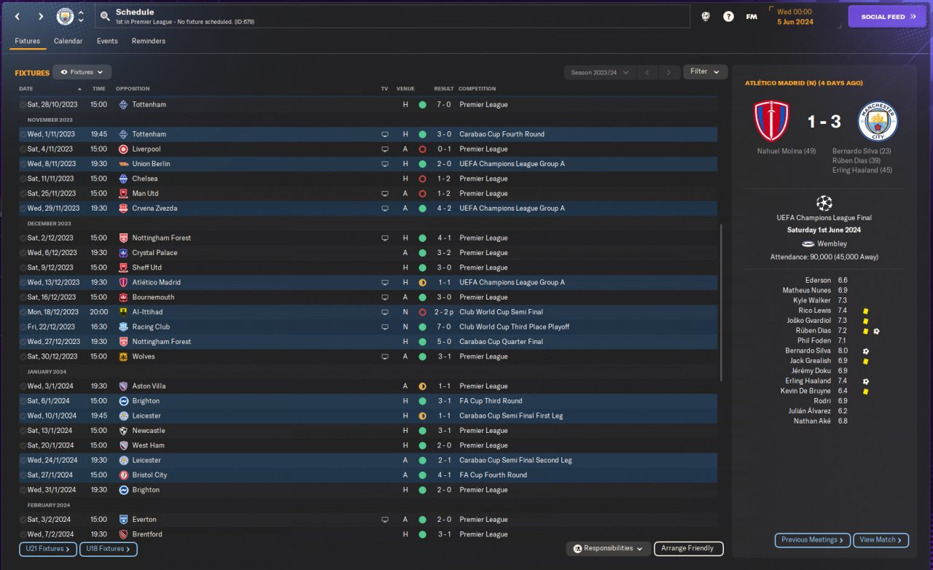This screenshot has width=933, height=570.
Task: Open the Filter dropdown
Action: tap(705, 71)
